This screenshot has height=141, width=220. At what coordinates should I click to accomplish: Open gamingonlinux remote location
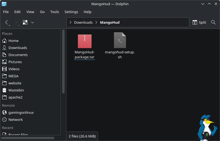pos(21,112)
